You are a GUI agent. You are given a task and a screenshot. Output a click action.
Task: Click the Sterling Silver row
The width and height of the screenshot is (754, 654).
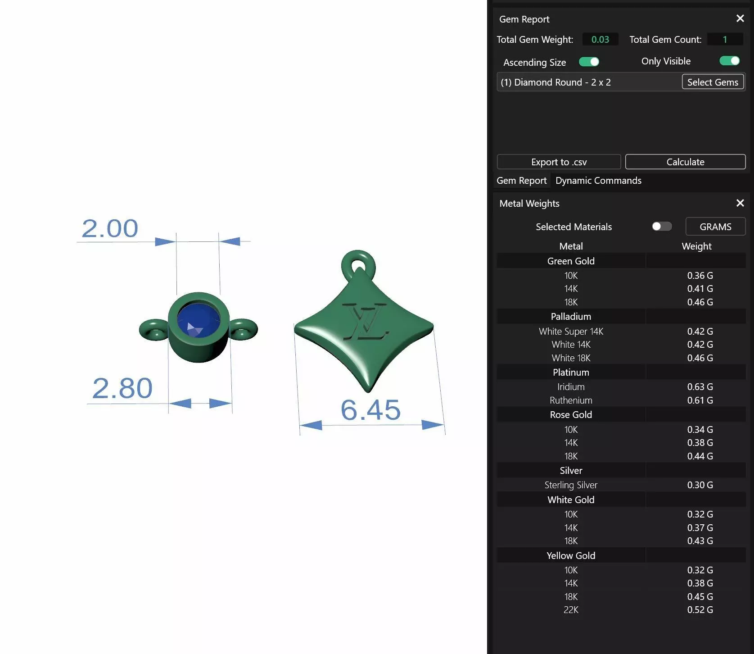621,485
